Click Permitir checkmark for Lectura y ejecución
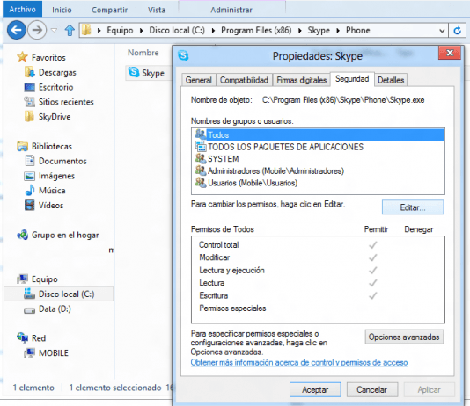 (373, 271)
